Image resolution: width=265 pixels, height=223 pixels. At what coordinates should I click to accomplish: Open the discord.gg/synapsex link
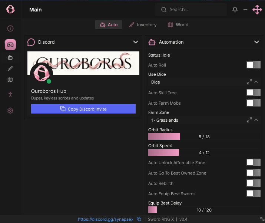[106, 219]
